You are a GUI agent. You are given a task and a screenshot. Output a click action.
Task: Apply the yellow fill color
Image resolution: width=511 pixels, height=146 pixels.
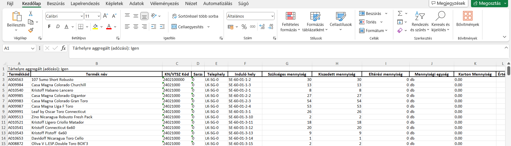click(x=95, y=27)
